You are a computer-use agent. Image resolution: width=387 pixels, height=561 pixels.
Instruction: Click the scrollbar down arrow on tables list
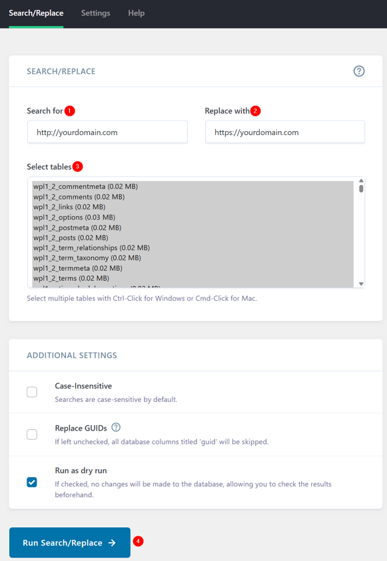(x=360, y=284)
